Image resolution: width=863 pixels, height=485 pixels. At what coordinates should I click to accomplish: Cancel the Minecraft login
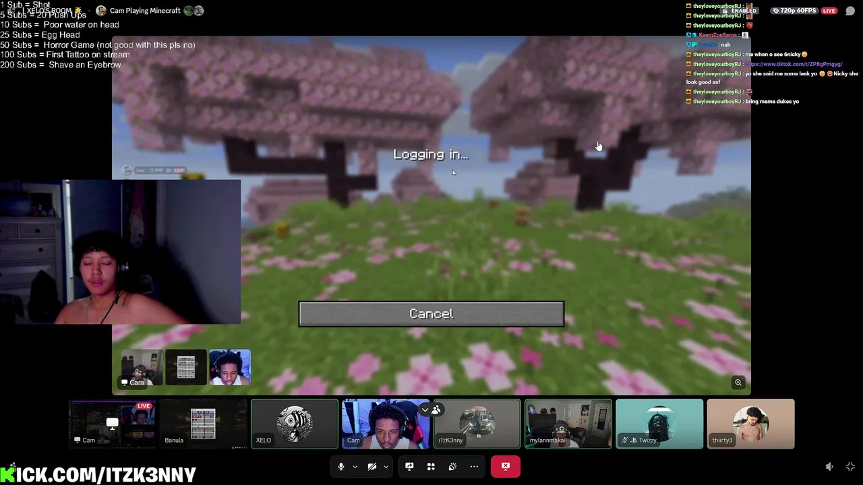point(431,314)
